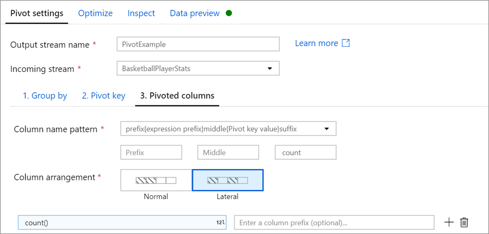The image size is (489, 234).
Task: Click the green Data preview status dot
Action: (229, 13)
